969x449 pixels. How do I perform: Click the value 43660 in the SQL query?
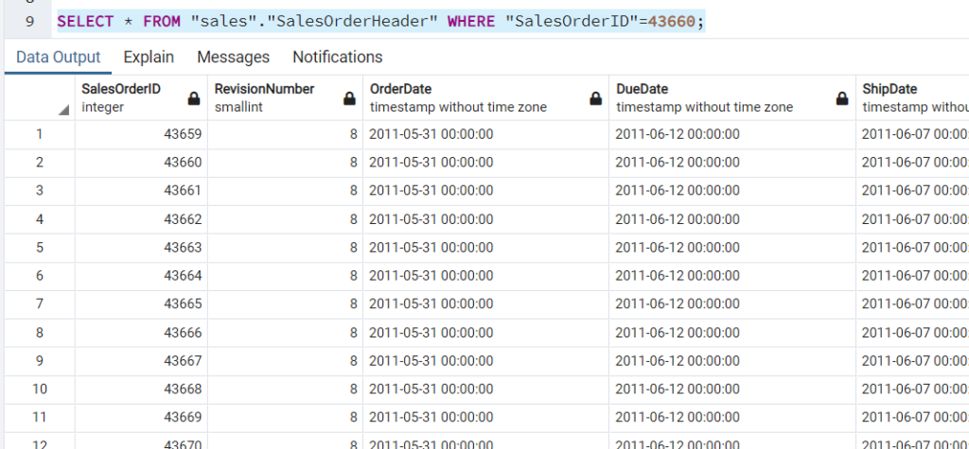(x=671, y=22)
